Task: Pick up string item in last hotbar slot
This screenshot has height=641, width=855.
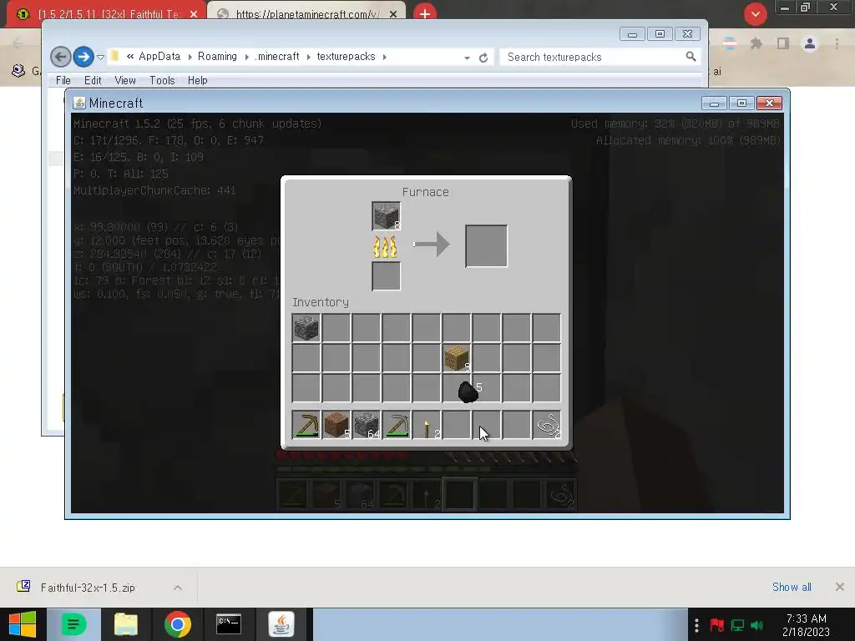Action: tap(547, 425)
